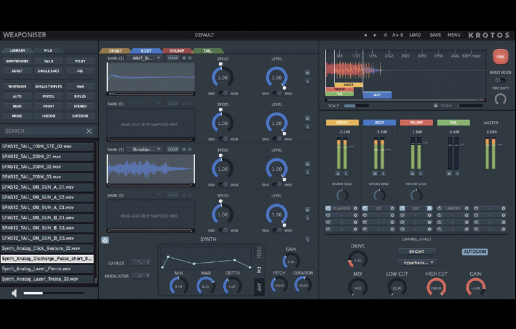Toggle the SYNTH power icon
The width and height of the screenshot is (516, 329).
click(105, 240)
